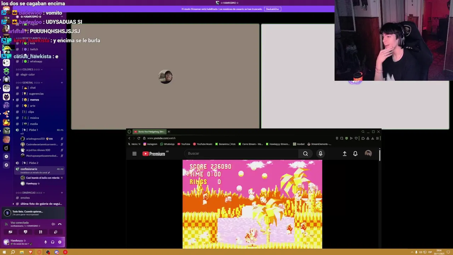
Task: Focus the YouTube Buscar search field
Action: pyautogui.click(x=242, y=153)
